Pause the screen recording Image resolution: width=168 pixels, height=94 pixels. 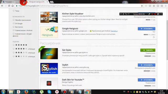[152, 14]
